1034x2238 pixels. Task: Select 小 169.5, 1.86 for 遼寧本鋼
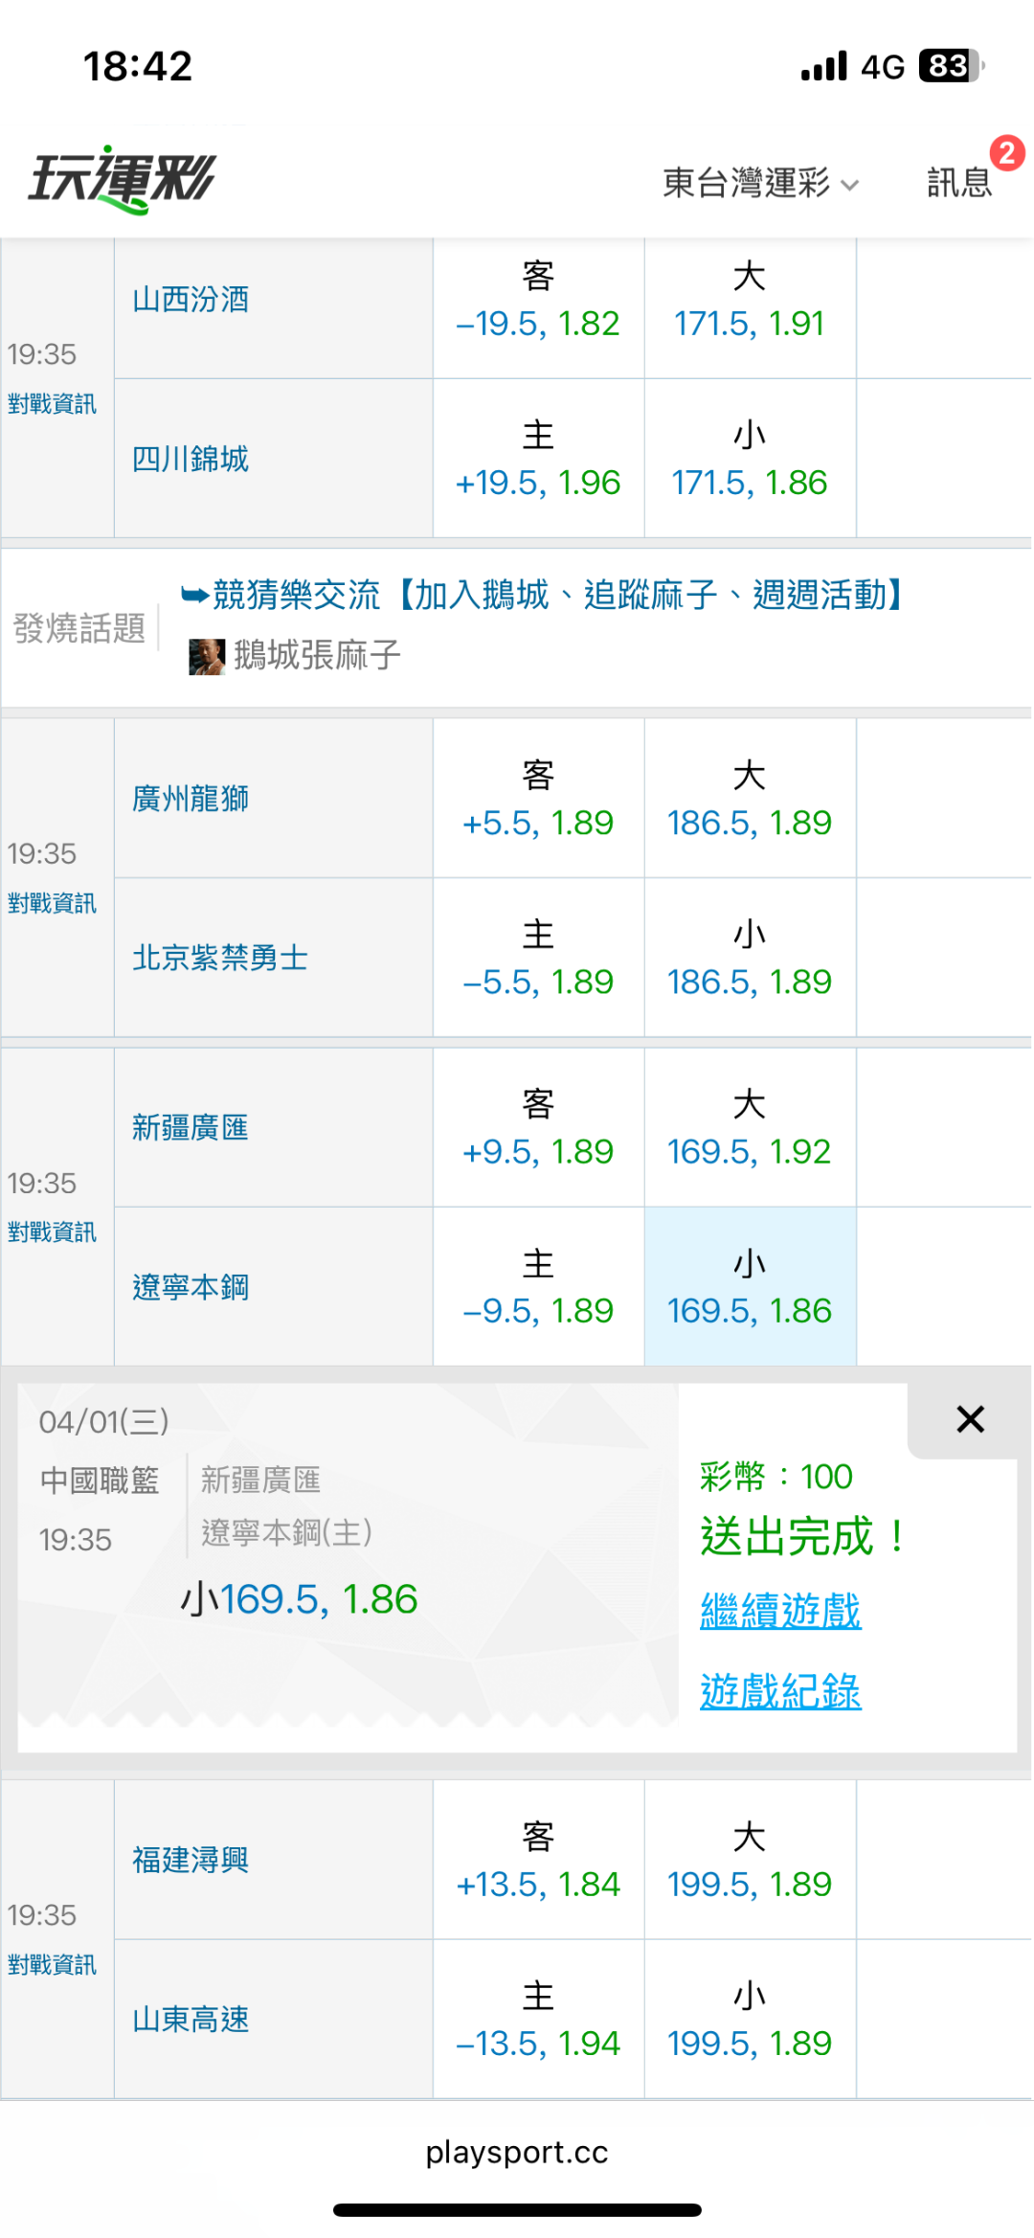tap(750, 1287)
